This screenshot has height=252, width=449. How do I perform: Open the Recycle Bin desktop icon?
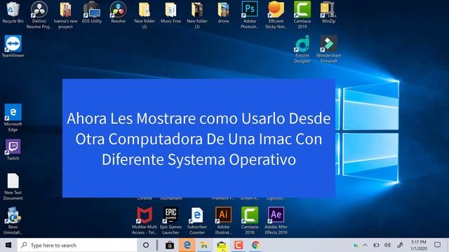[13, 12]
